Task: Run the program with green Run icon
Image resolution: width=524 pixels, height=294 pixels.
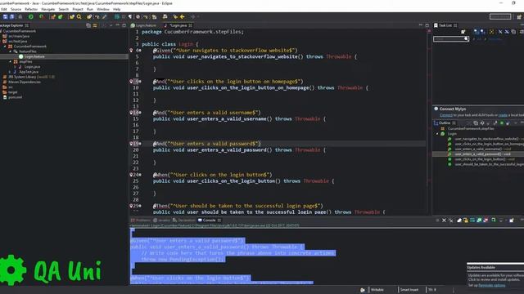Action: pyautogui.click(x=31, y=16)
